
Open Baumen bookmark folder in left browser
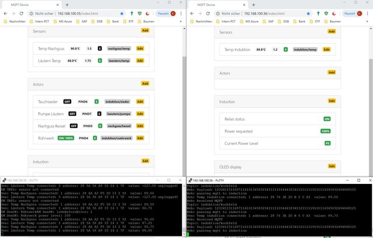click(x=146, y=22)
